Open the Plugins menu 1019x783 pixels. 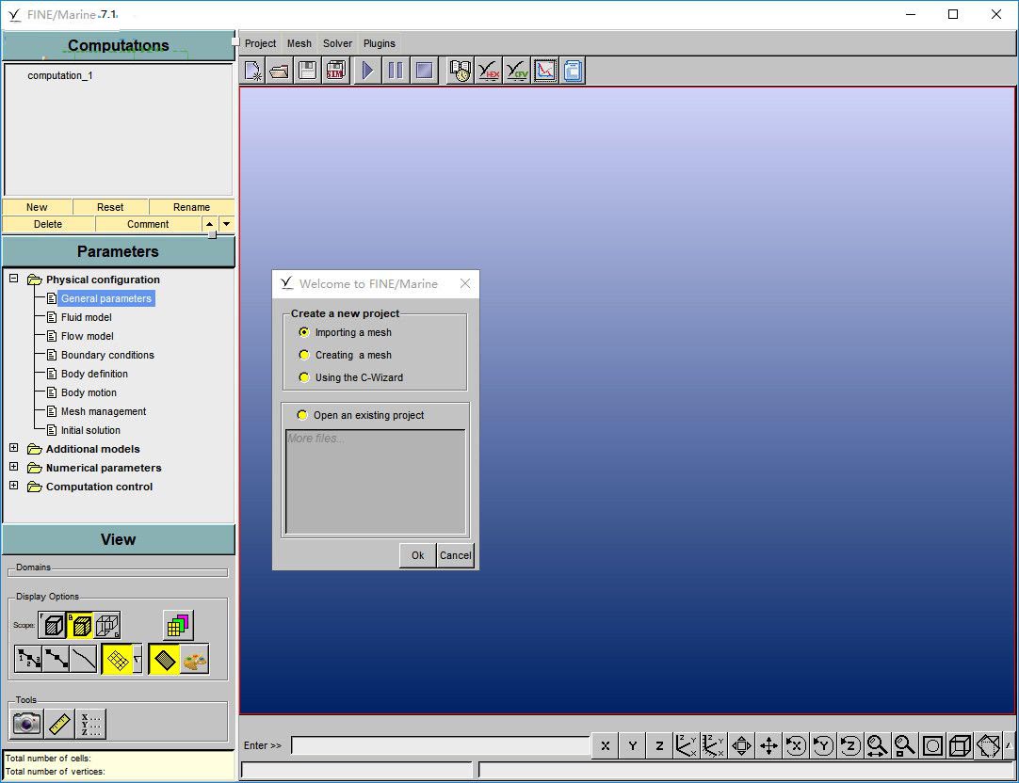(379, 43)
